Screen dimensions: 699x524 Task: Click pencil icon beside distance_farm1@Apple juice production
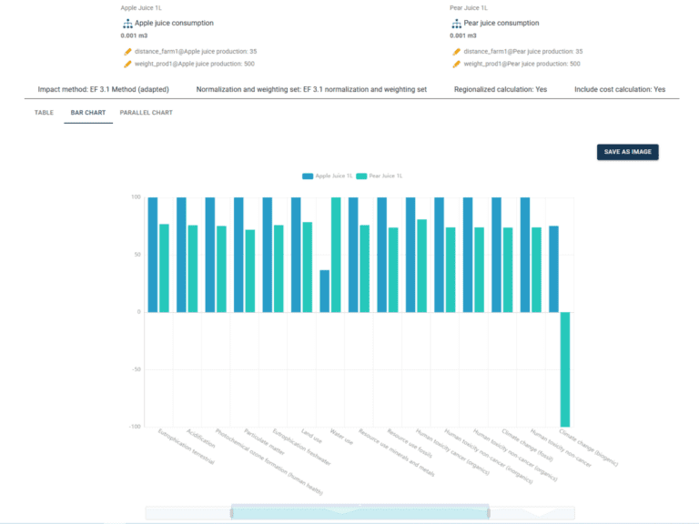pyautogui.click(x=128, y=52)
